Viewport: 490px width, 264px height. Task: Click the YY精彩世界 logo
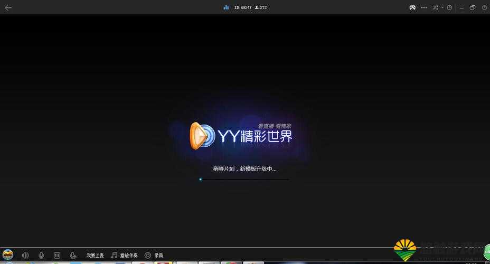coord(241,136)
